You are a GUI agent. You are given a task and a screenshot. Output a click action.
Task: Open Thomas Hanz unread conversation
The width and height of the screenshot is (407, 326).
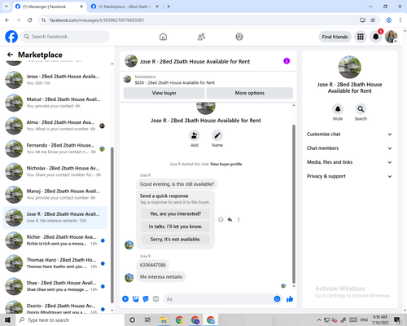click(x=55, y=263)
